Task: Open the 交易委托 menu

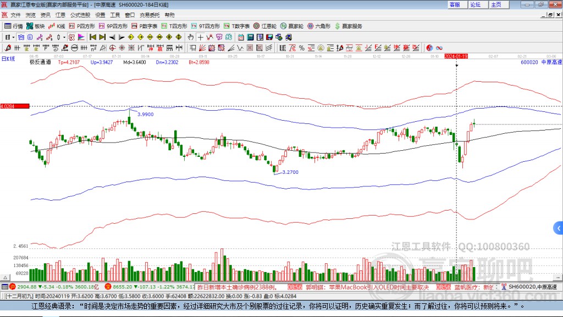Action: (x=150, y=15)
